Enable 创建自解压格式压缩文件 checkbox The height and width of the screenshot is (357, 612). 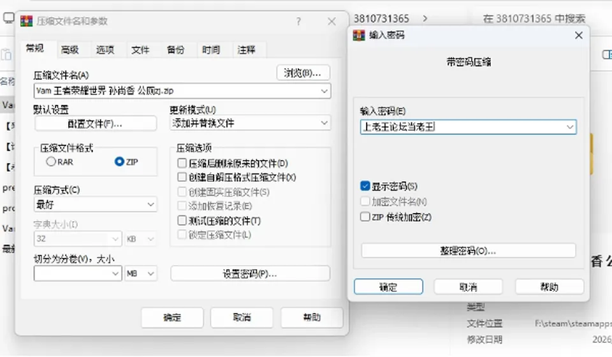pos(182,177)
